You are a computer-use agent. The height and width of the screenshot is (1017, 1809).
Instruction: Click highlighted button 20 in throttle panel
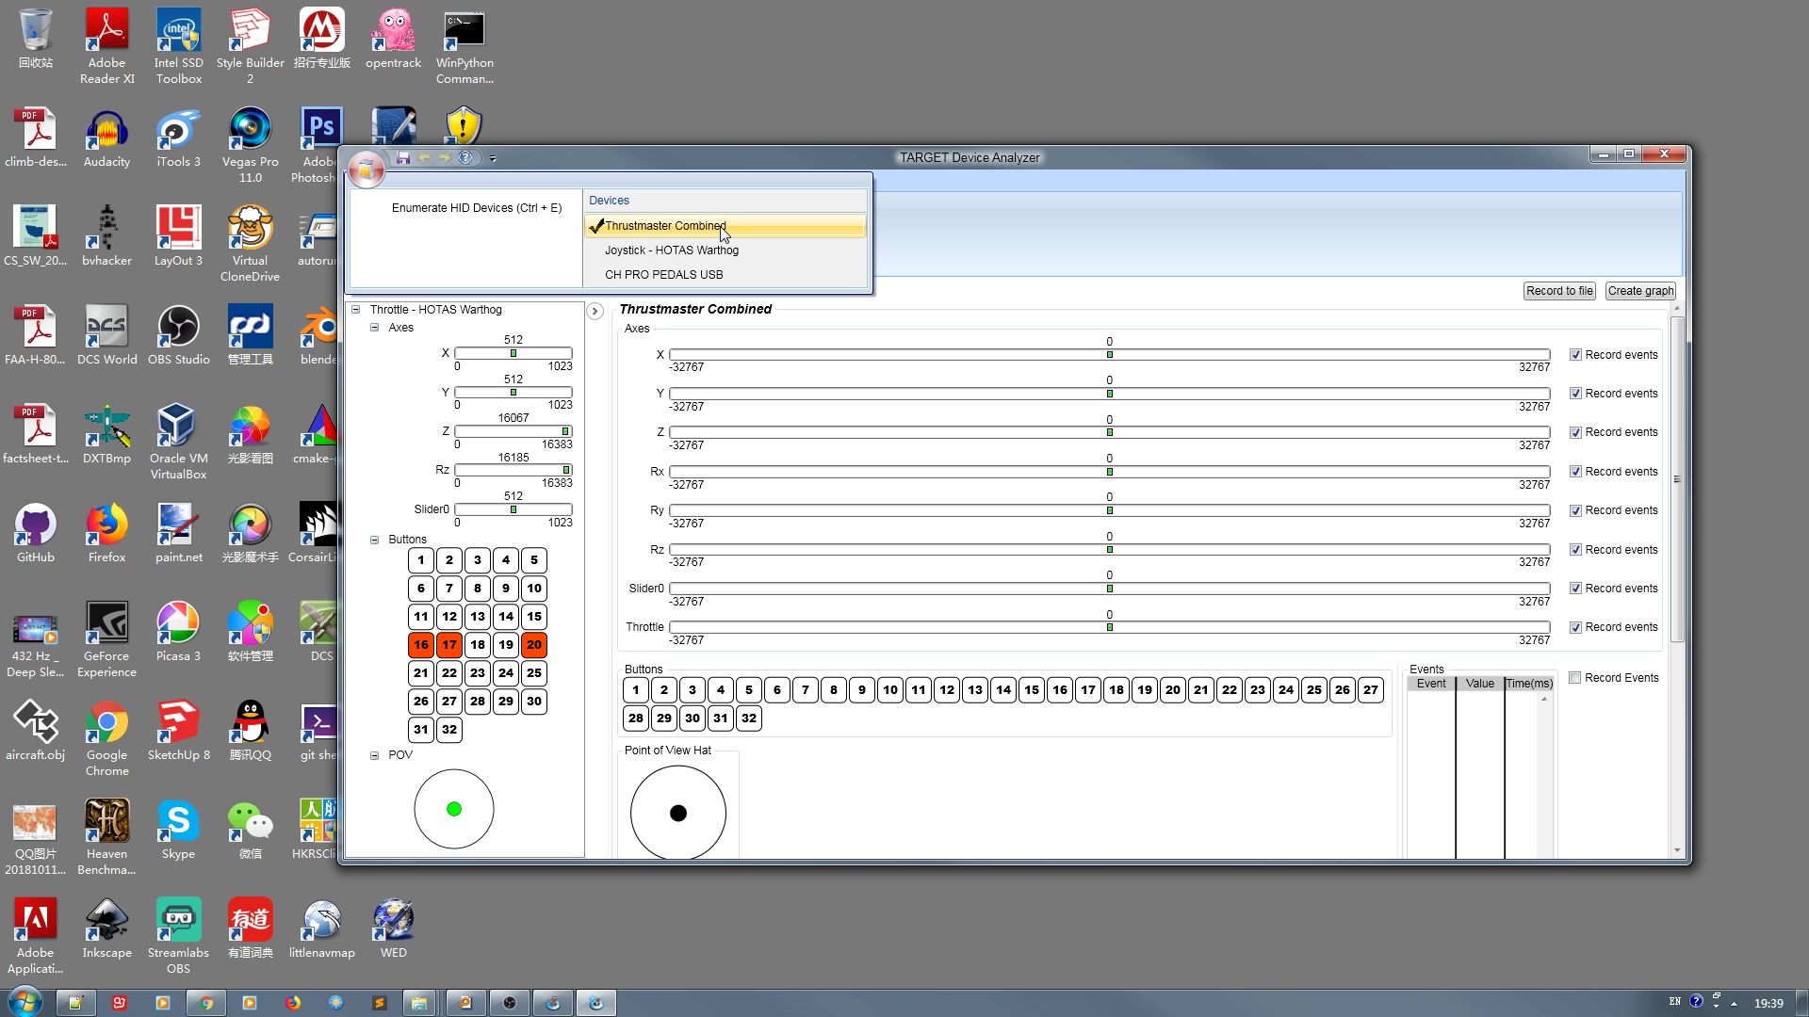[x=534, y=645]
